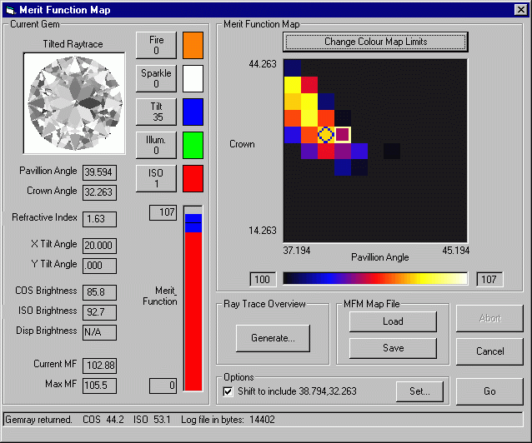Edit the colour map upper limit 107
Screen dimensions: 532x443
[489, 279]
